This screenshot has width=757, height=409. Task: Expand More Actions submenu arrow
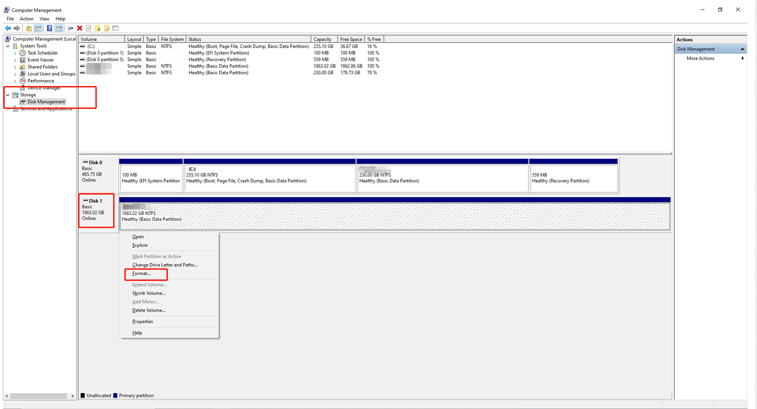[x=743, y=58]
